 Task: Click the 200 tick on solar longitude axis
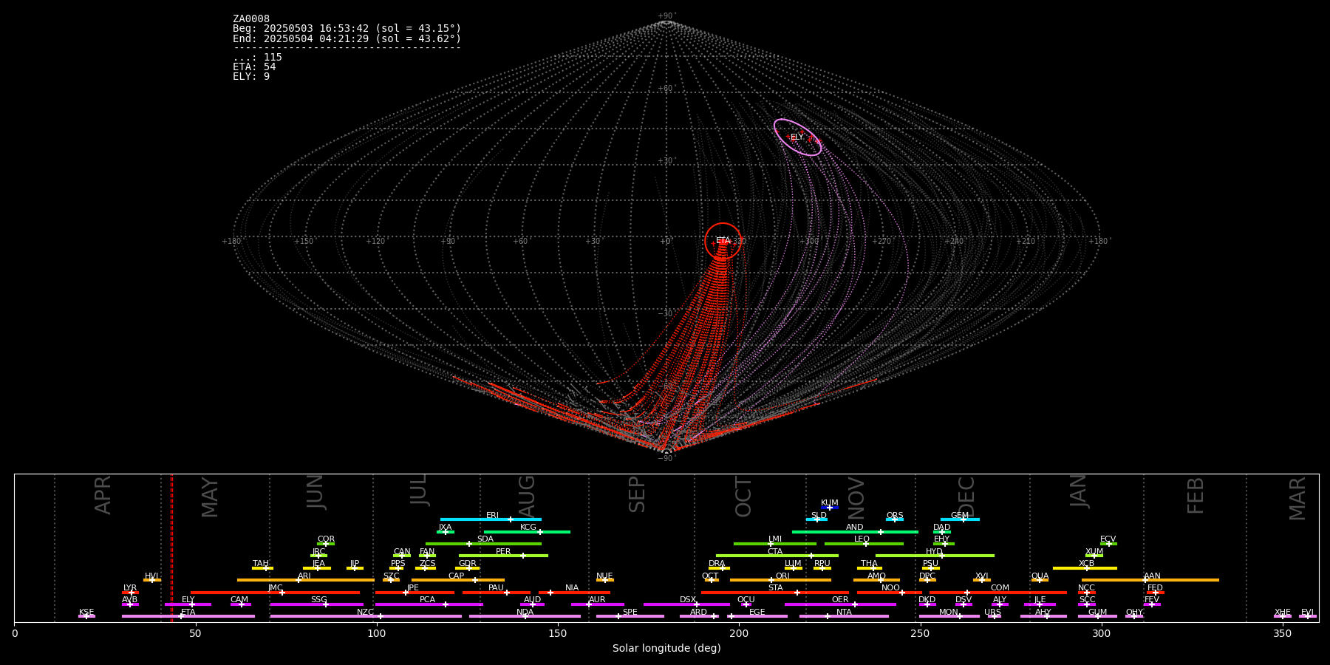click(x=739, y=633)
